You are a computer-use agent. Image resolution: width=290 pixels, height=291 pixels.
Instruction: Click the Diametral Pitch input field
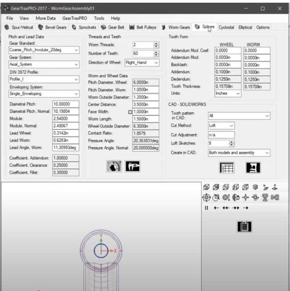tap(66, 104)
